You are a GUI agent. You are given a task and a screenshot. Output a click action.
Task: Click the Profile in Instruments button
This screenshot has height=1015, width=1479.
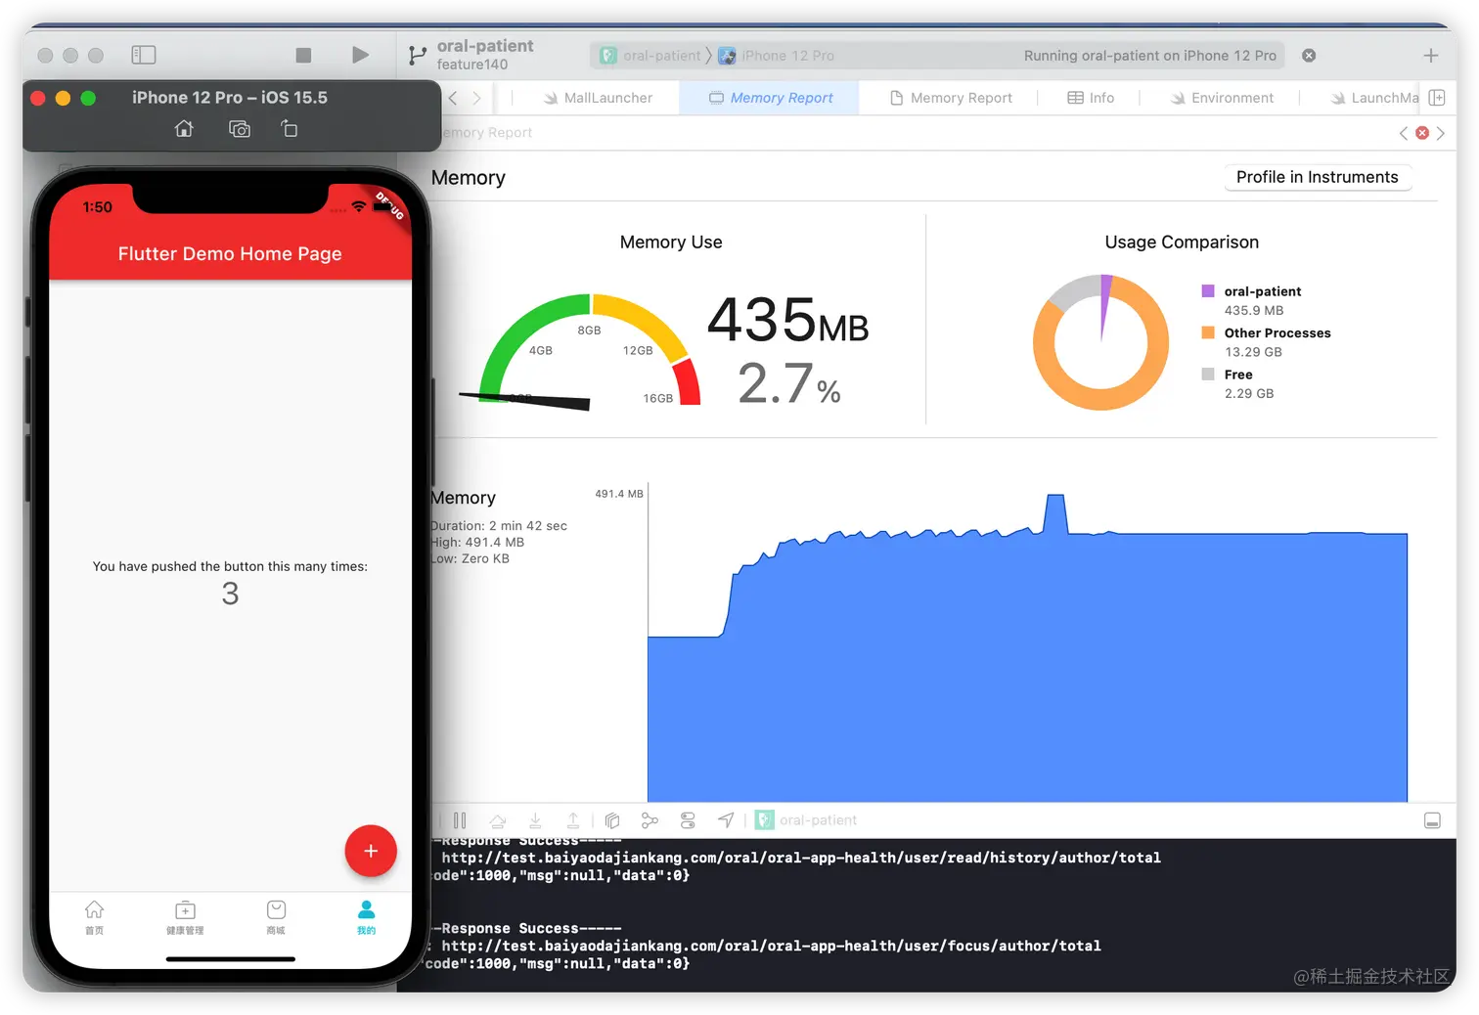point(1317,177)
